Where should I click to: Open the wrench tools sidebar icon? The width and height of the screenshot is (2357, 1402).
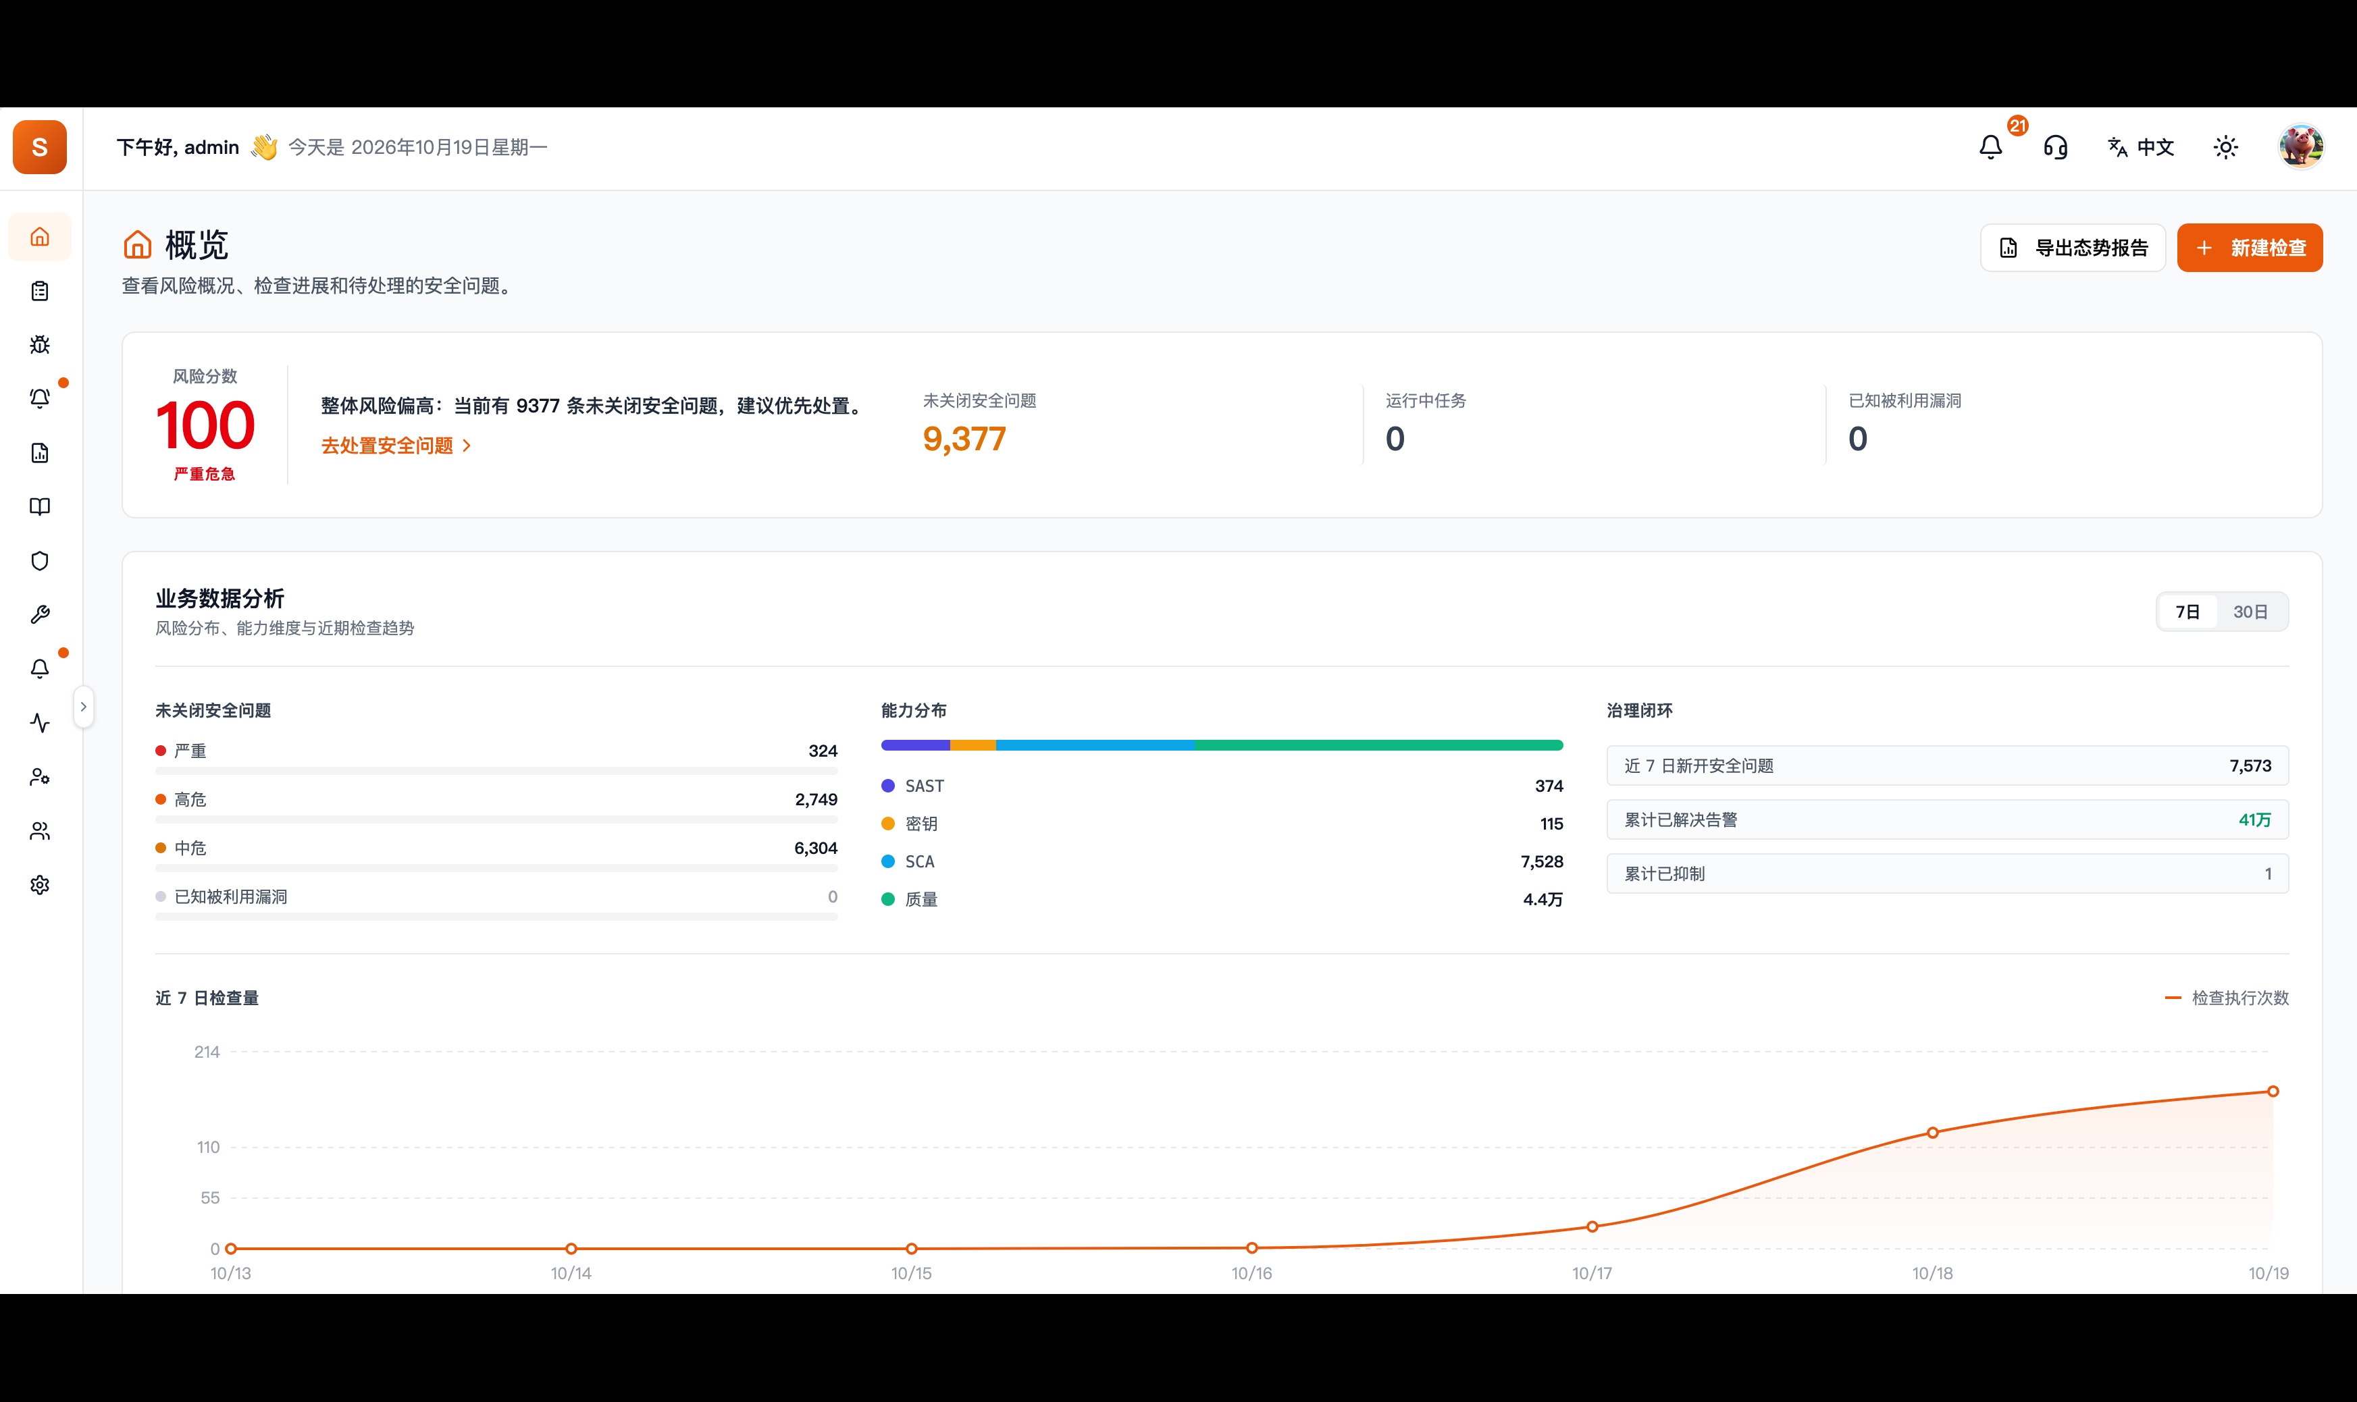tap(40, 615)
